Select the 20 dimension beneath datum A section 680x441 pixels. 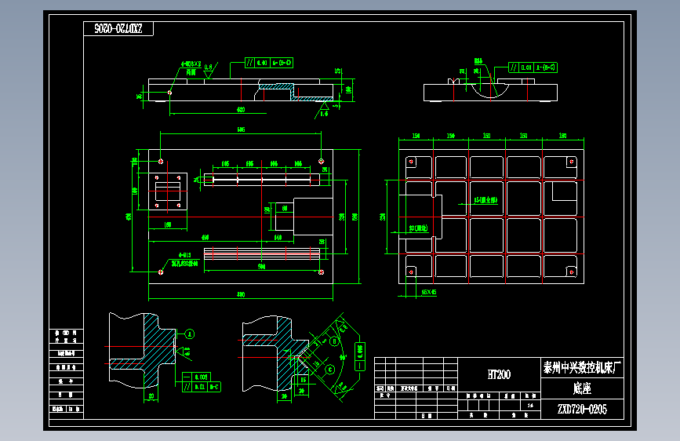(151, 395)
